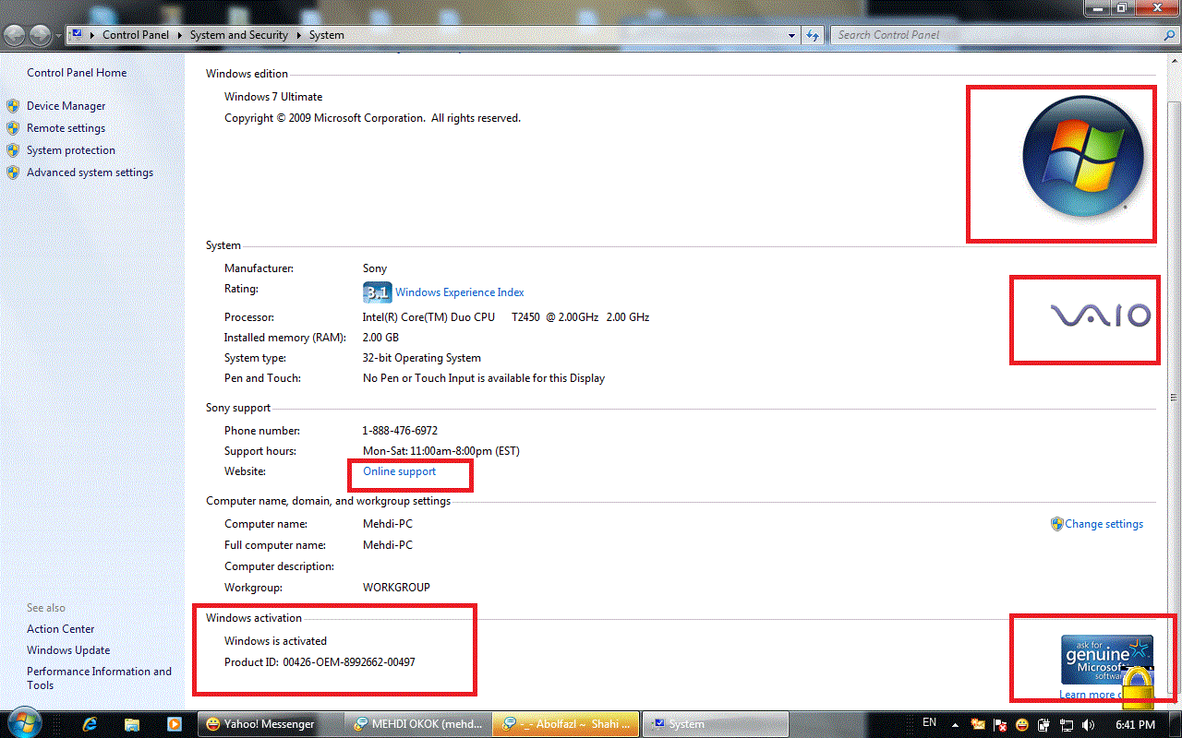Screen dimensions: 1182x738
Task: Expand the arrow after Control Panel breadcrumb
Action: click(180, 35)
